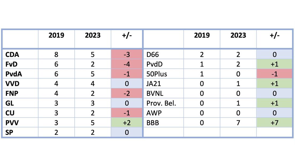Select the green +7 cell for BBB
Screen dimensions: 295x165
tap(274, 122)
